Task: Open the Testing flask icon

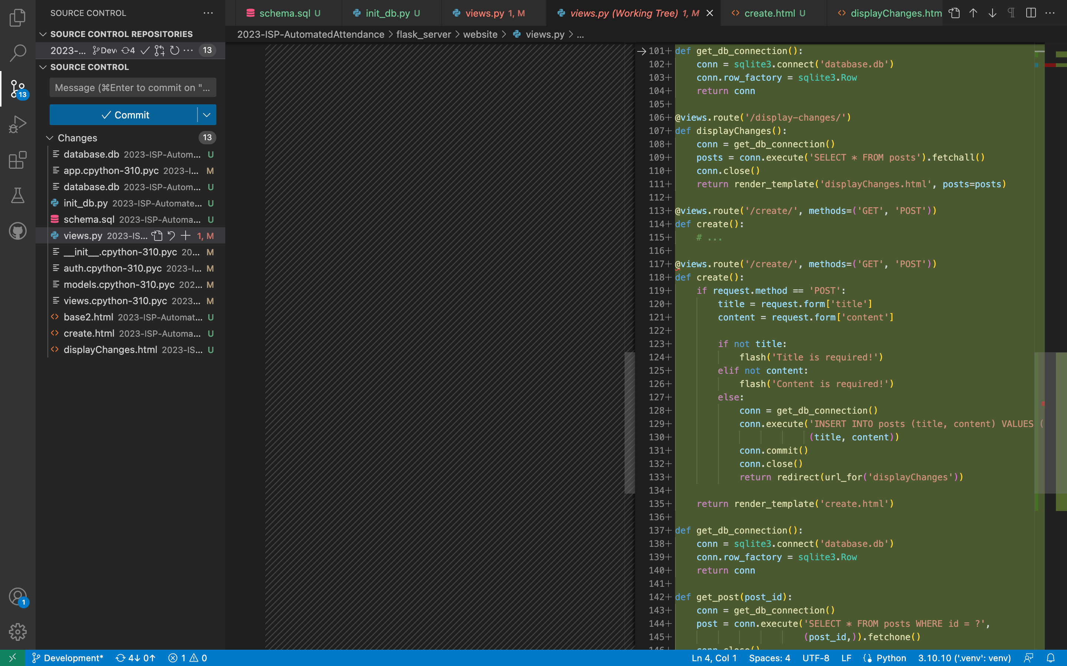Action: 18,196
